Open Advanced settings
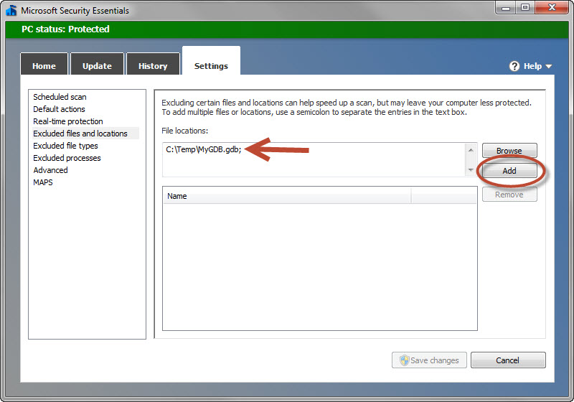Viewport: 574px width, 402px height. 50,170
